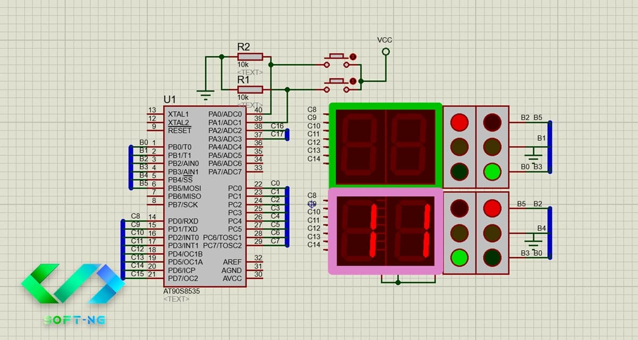Screen dimensions: 638x340
Task: Select the pink-bordered seven-segment display showing 11
Action: [x=385, y=232]
